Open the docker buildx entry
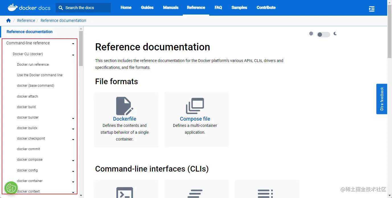 [x=27, y=128]
